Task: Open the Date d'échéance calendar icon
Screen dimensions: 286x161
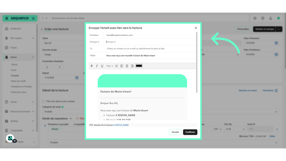Action: pyautogui.click(x=276, y=54)
